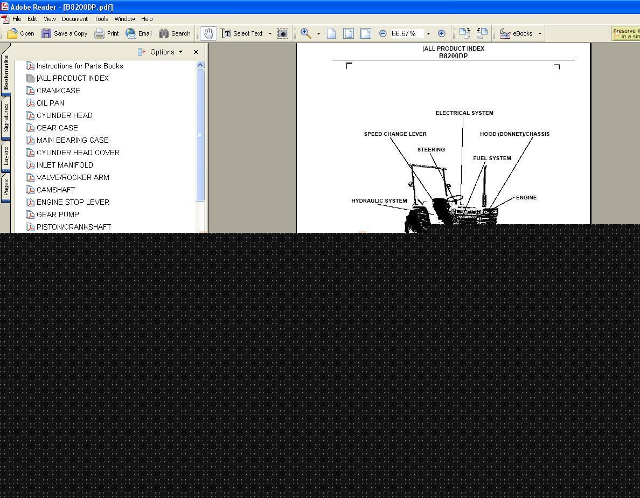Click the bookmarks scrollbar up arrow
640x498 pixels.
point(200,65)
